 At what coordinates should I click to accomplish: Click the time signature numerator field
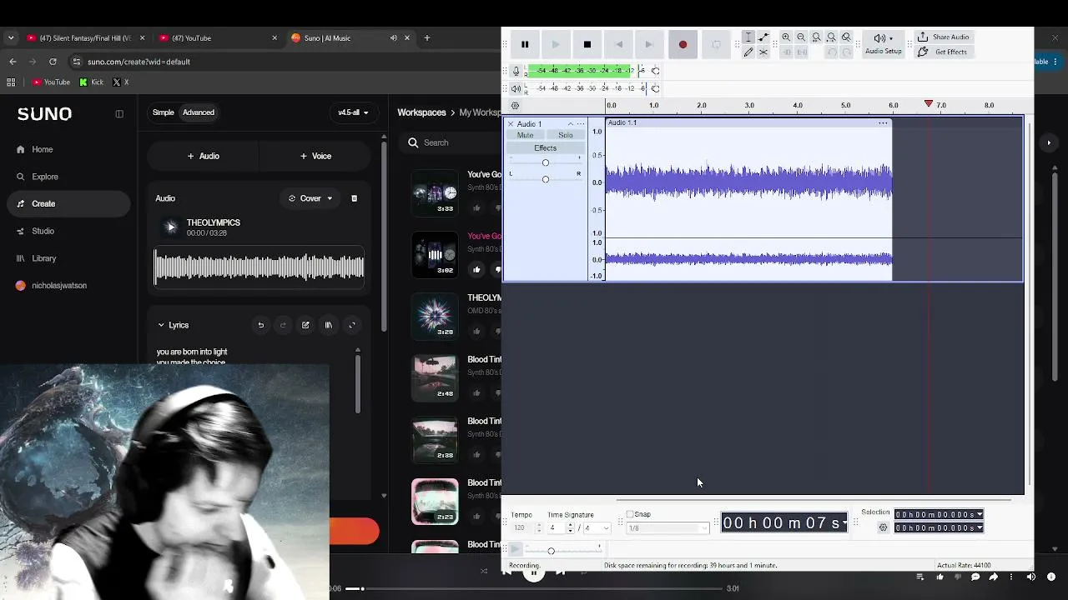pos(557,528)
